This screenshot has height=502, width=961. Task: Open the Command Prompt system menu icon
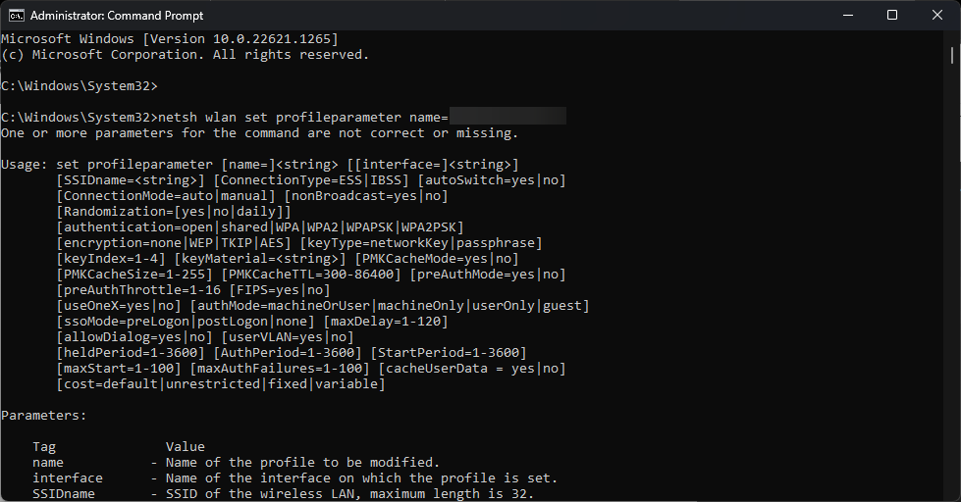[17, 16]
